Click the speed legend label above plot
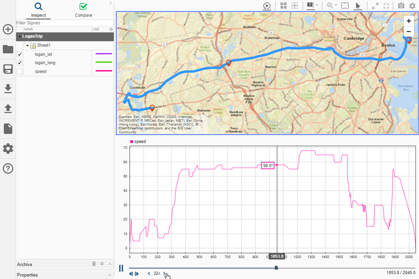Screen dimensions: 419x279 (x=140, y=141)
